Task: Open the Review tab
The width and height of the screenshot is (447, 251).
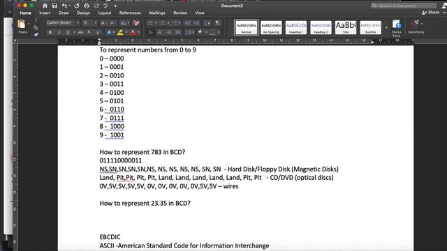Action: click(x=180, y=13)
